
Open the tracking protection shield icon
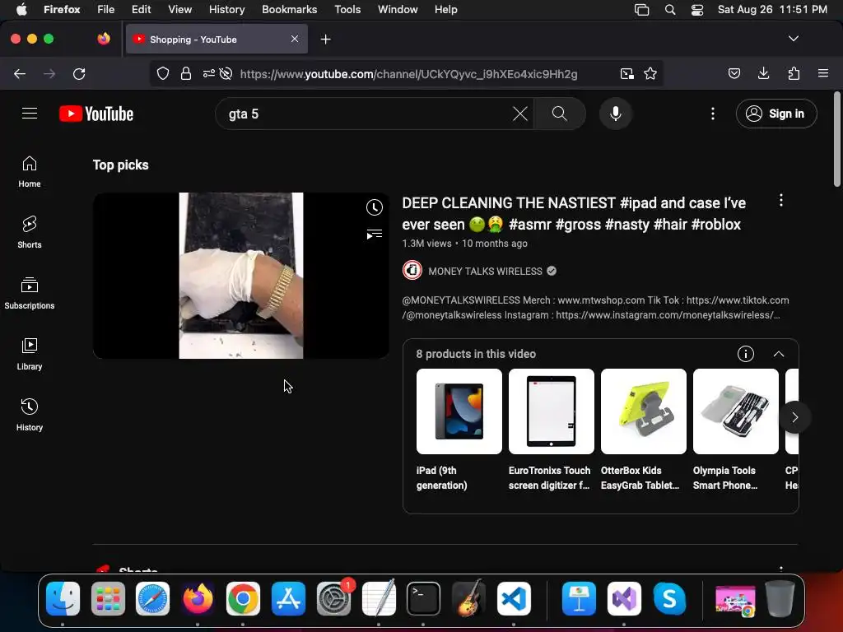pos(163,73)
